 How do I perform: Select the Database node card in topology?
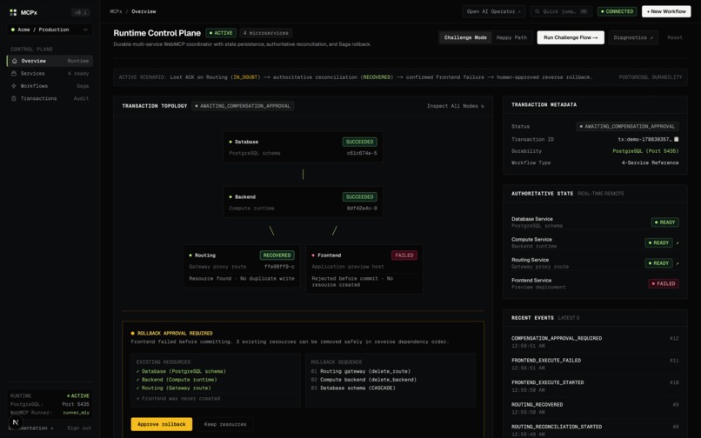[x=303, y=147]
